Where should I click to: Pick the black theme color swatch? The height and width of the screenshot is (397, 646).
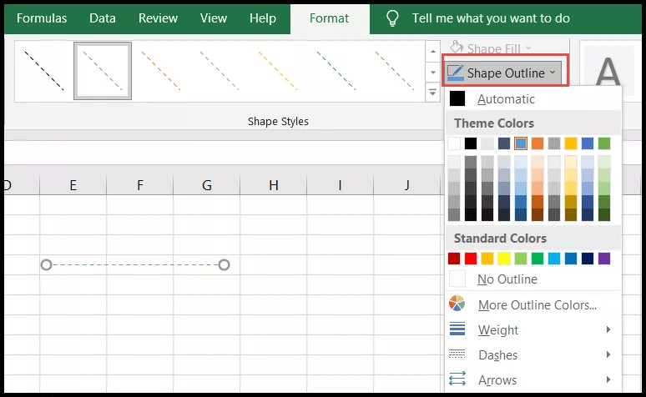(471, 143)
